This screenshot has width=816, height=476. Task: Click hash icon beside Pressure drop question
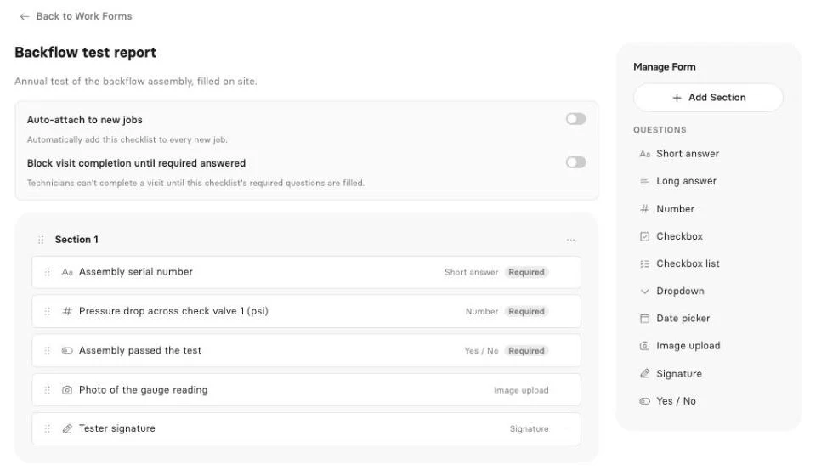tap(67, 312)
